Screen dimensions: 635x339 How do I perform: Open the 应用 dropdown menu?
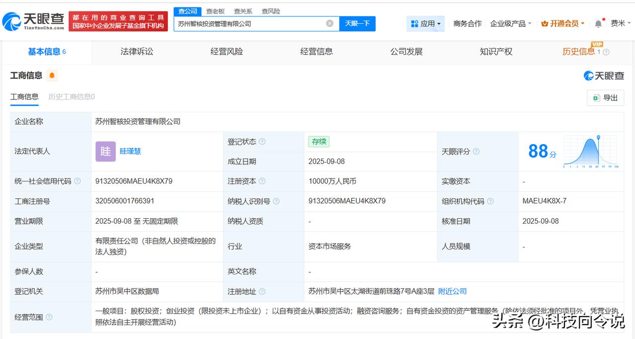coord(426,23)
